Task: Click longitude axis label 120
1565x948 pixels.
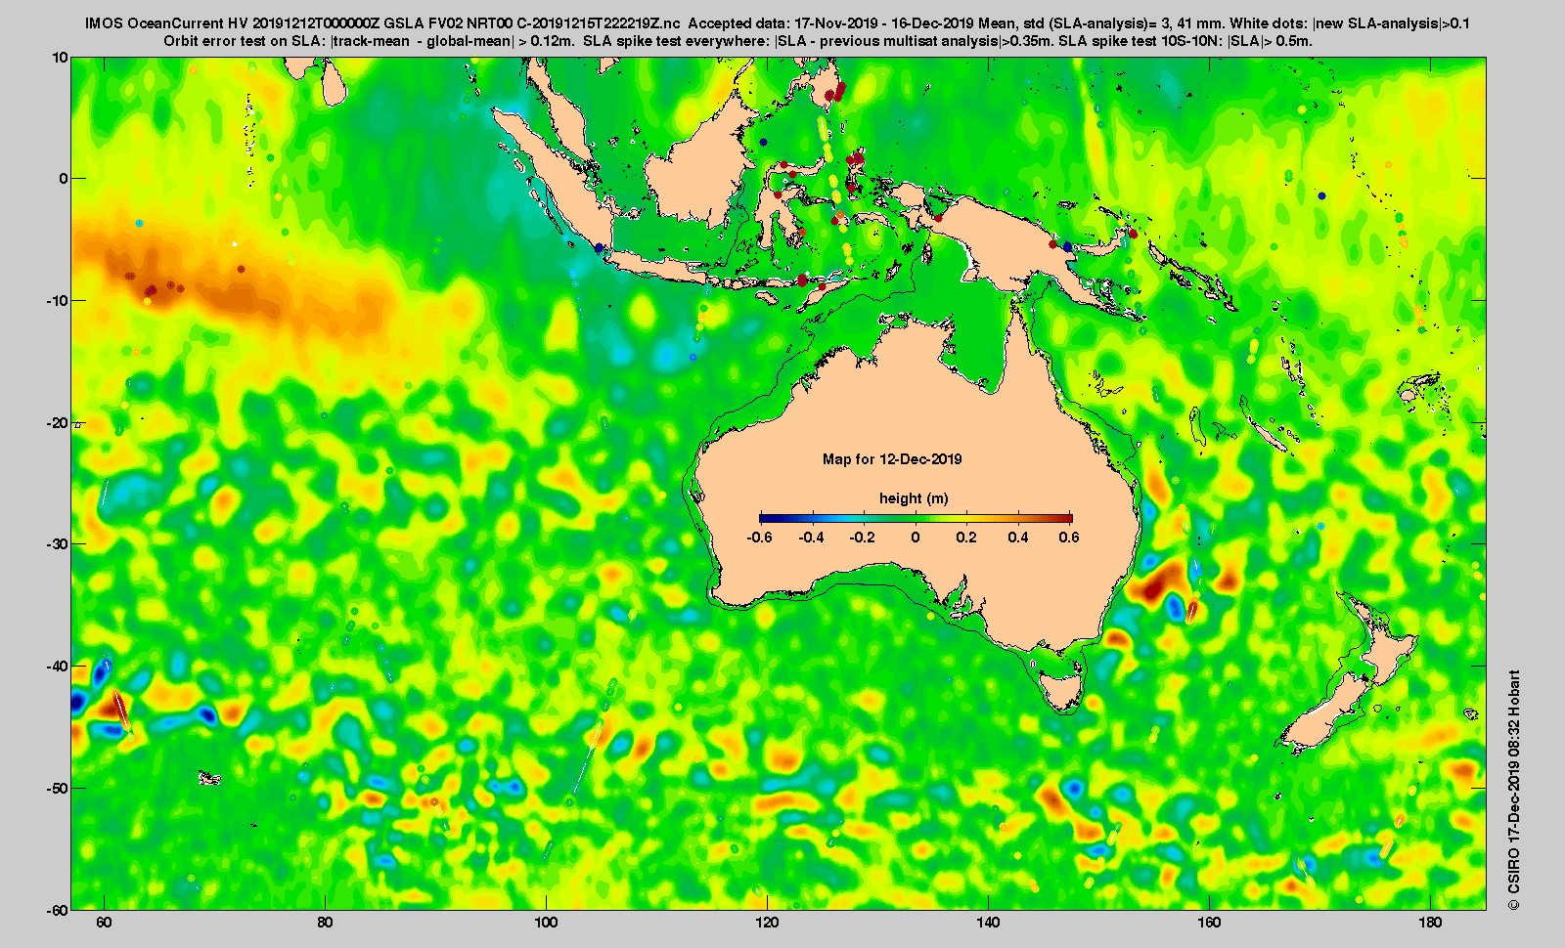Action: [767, 924]
